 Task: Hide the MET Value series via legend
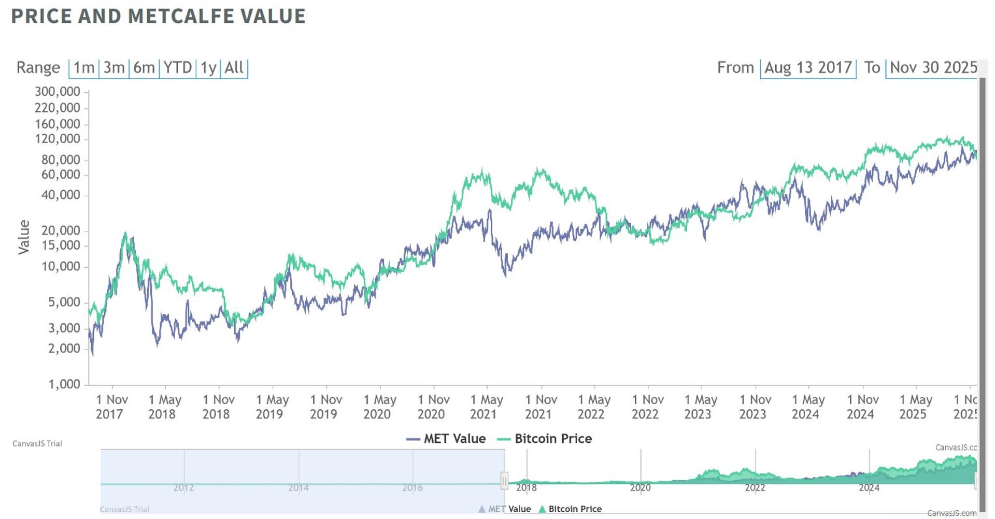tap(453, 439)
